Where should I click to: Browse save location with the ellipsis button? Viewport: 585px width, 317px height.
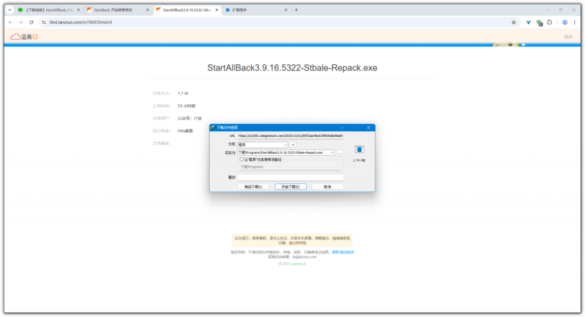[340, 153]
